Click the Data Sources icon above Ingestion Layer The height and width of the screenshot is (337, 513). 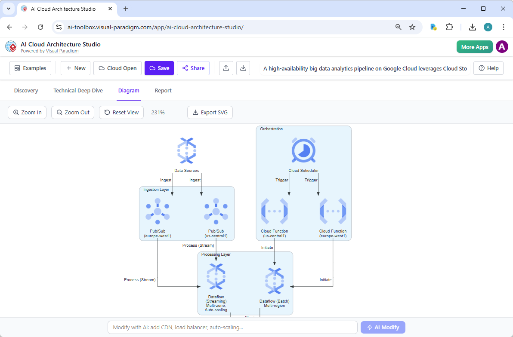pos(186,150)
